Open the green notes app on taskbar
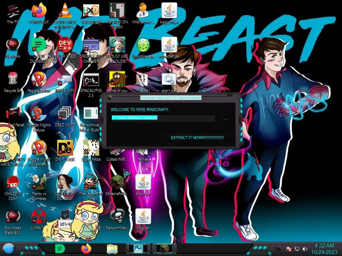This screenshot has height=256, width=342. click(x=60, y=249)
